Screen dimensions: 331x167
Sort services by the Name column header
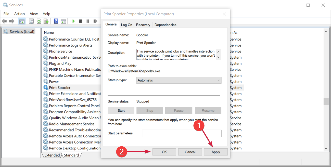tap(49, 32)
